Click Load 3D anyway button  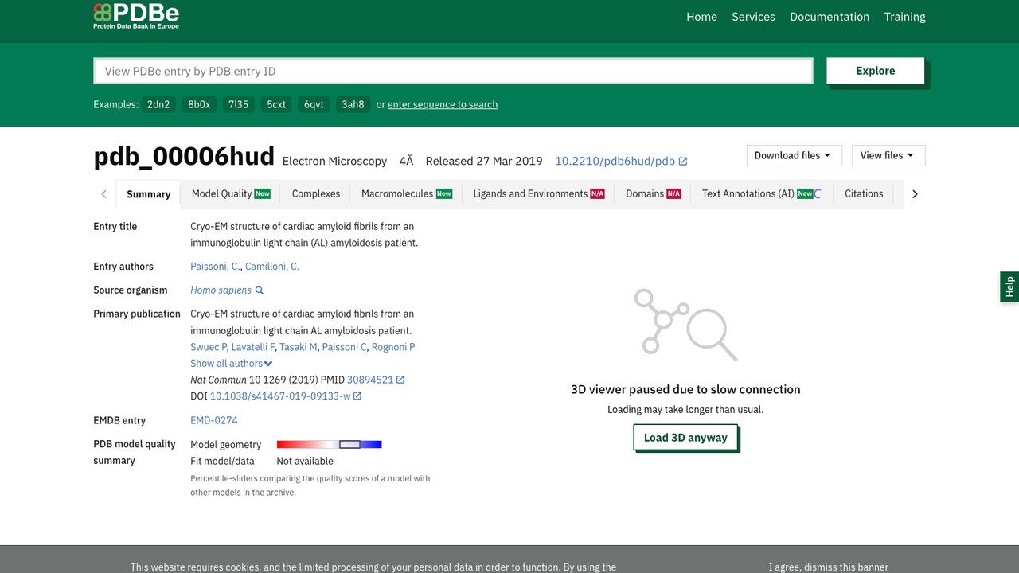click(x=685, y=438)
